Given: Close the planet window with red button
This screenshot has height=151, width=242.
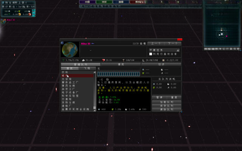Looking at the screenshot, I should coord(180,39).
